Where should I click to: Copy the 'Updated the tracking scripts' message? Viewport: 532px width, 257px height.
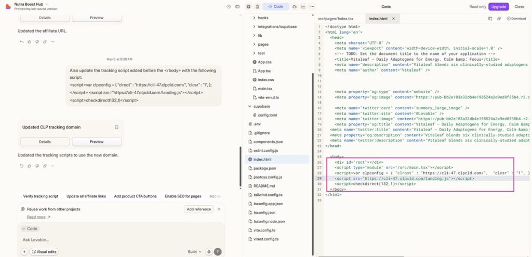(x=45, y=166)
